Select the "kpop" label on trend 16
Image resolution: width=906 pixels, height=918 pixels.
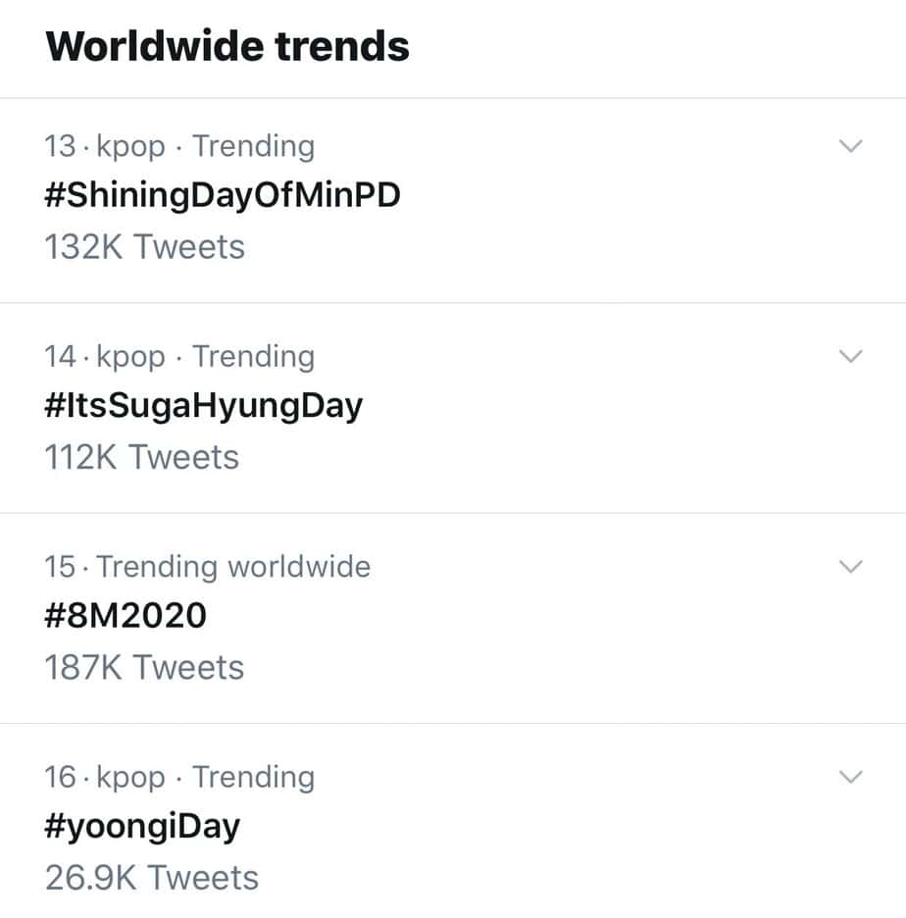click(x=131, y=778)
